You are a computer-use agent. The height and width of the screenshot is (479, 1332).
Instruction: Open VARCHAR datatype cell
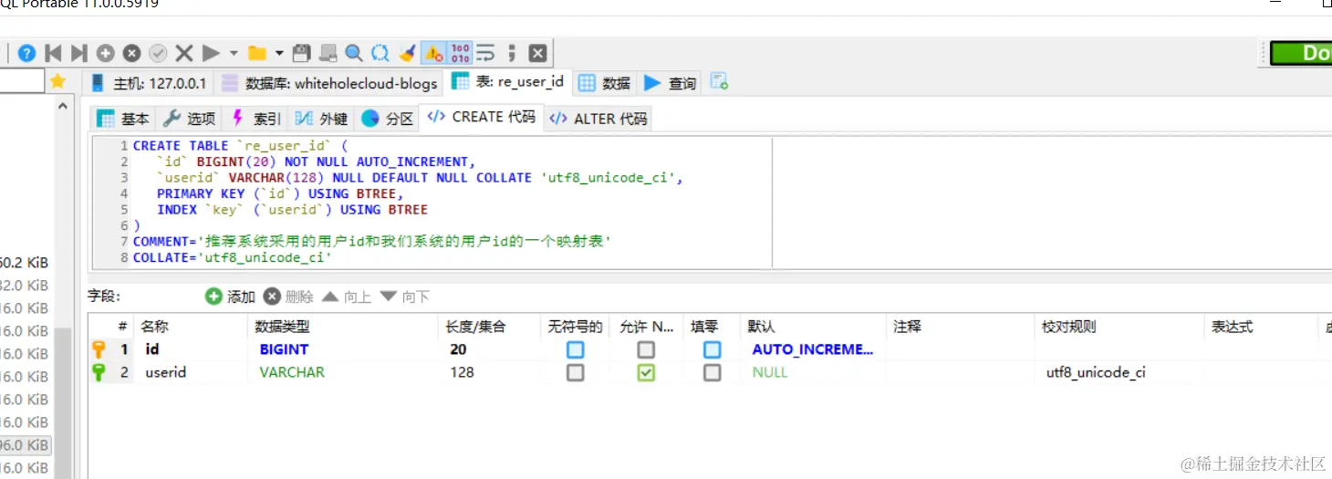[342, 372]
